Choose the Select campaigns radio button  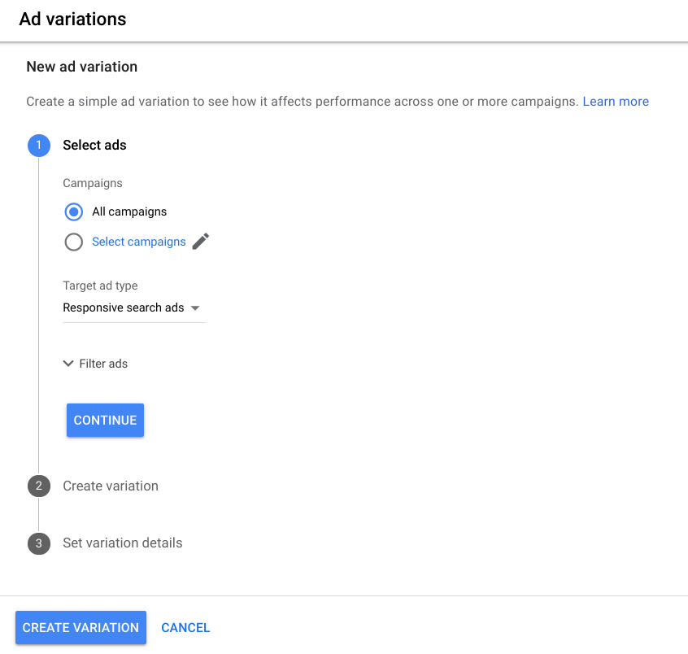[74, 242]
